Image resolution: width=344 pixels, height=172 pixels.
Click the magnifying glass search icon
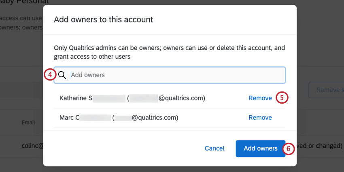[62, 75]
